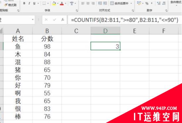The image size is (182, 123).
Task: Select column A header
Action: click(18, 31)
